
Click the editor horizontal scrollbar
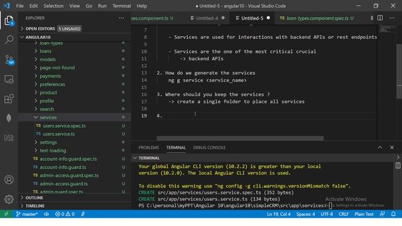[240, 138]
